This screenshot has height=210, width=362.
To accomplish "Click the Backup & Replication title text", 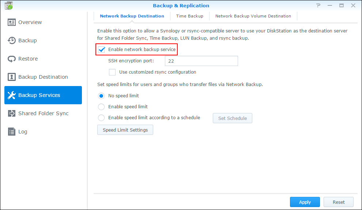I will (181, 5).
